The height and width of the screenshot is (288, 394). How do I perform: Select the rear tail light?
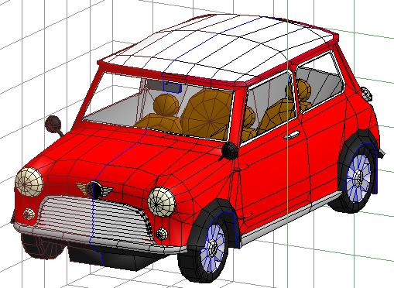366,94
